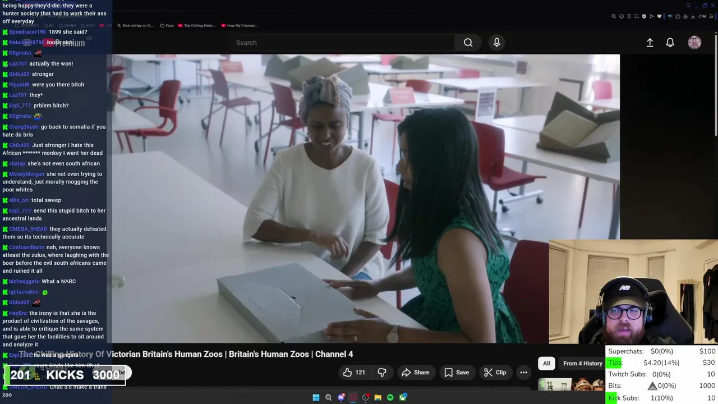
Task: Click into the YouTube Search field
Action: click(x=342, y=43)
